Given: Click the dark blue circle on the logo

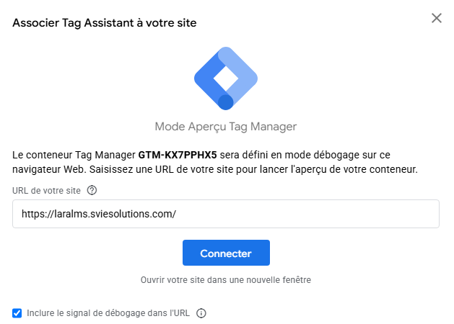Looking at the screenshot, I should tap(225, 102).
